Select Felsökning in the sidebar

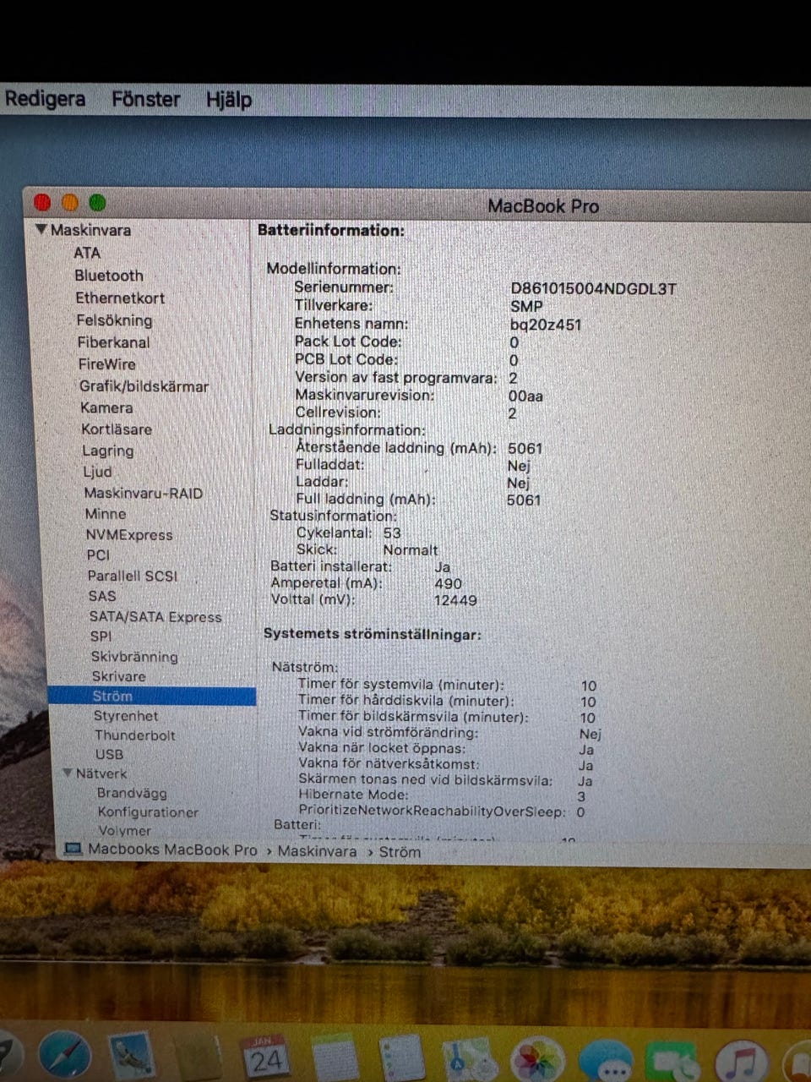(x=114, y=320)
